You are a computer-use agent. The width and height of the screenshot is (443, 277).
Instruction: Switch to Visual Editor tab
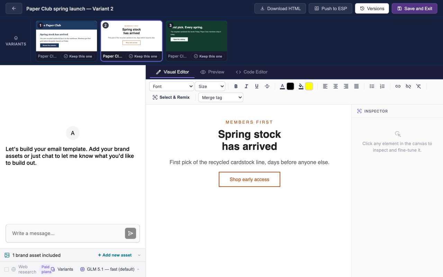(x=172, y=72)
